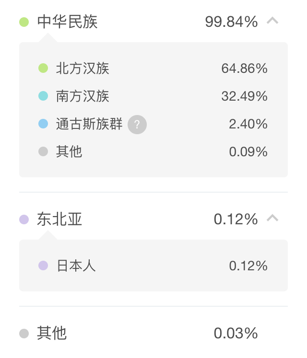Select the 北方汉族 row label

pos(83,68)
